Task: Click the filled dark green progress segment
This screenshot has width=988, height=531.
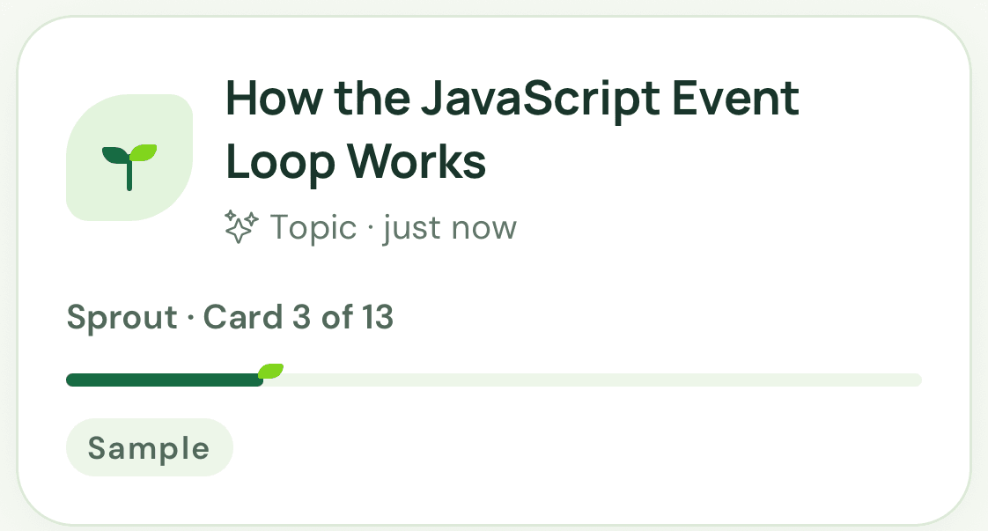Action: coord(165,380)
